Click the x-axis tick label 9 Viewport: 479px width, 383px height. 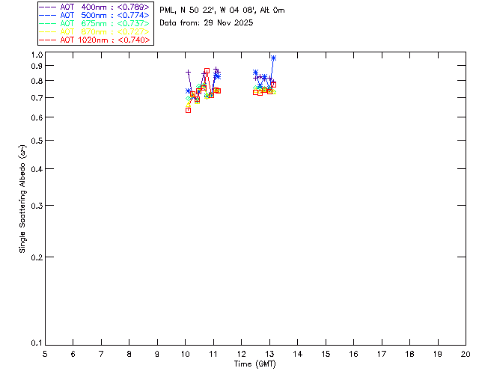157,354
